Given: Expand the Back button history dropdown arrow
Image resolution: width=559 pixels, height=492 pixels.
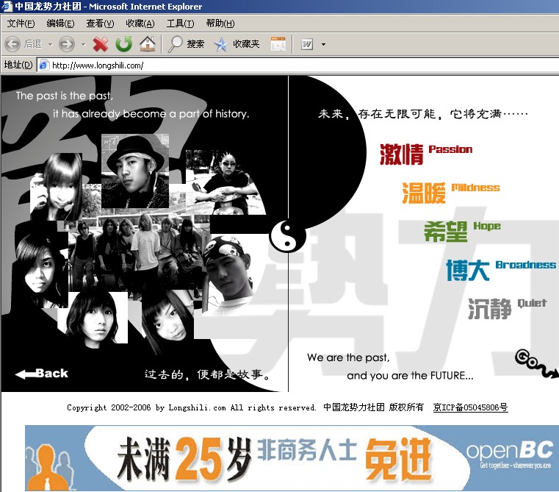Looking at the screenshot, I should point(50,44).
